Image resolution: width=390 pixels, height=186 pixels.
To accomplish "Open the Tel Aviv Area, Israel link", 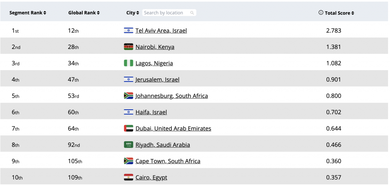I will [161, 30].
